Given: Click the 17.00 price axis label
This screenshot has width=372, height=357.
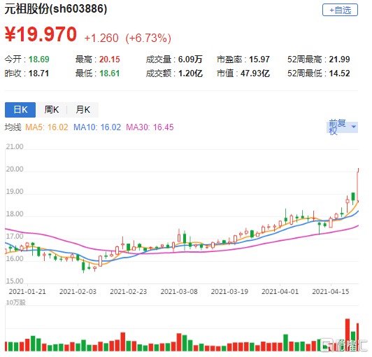Looking at the screenshot, I should tap(15, 237).
